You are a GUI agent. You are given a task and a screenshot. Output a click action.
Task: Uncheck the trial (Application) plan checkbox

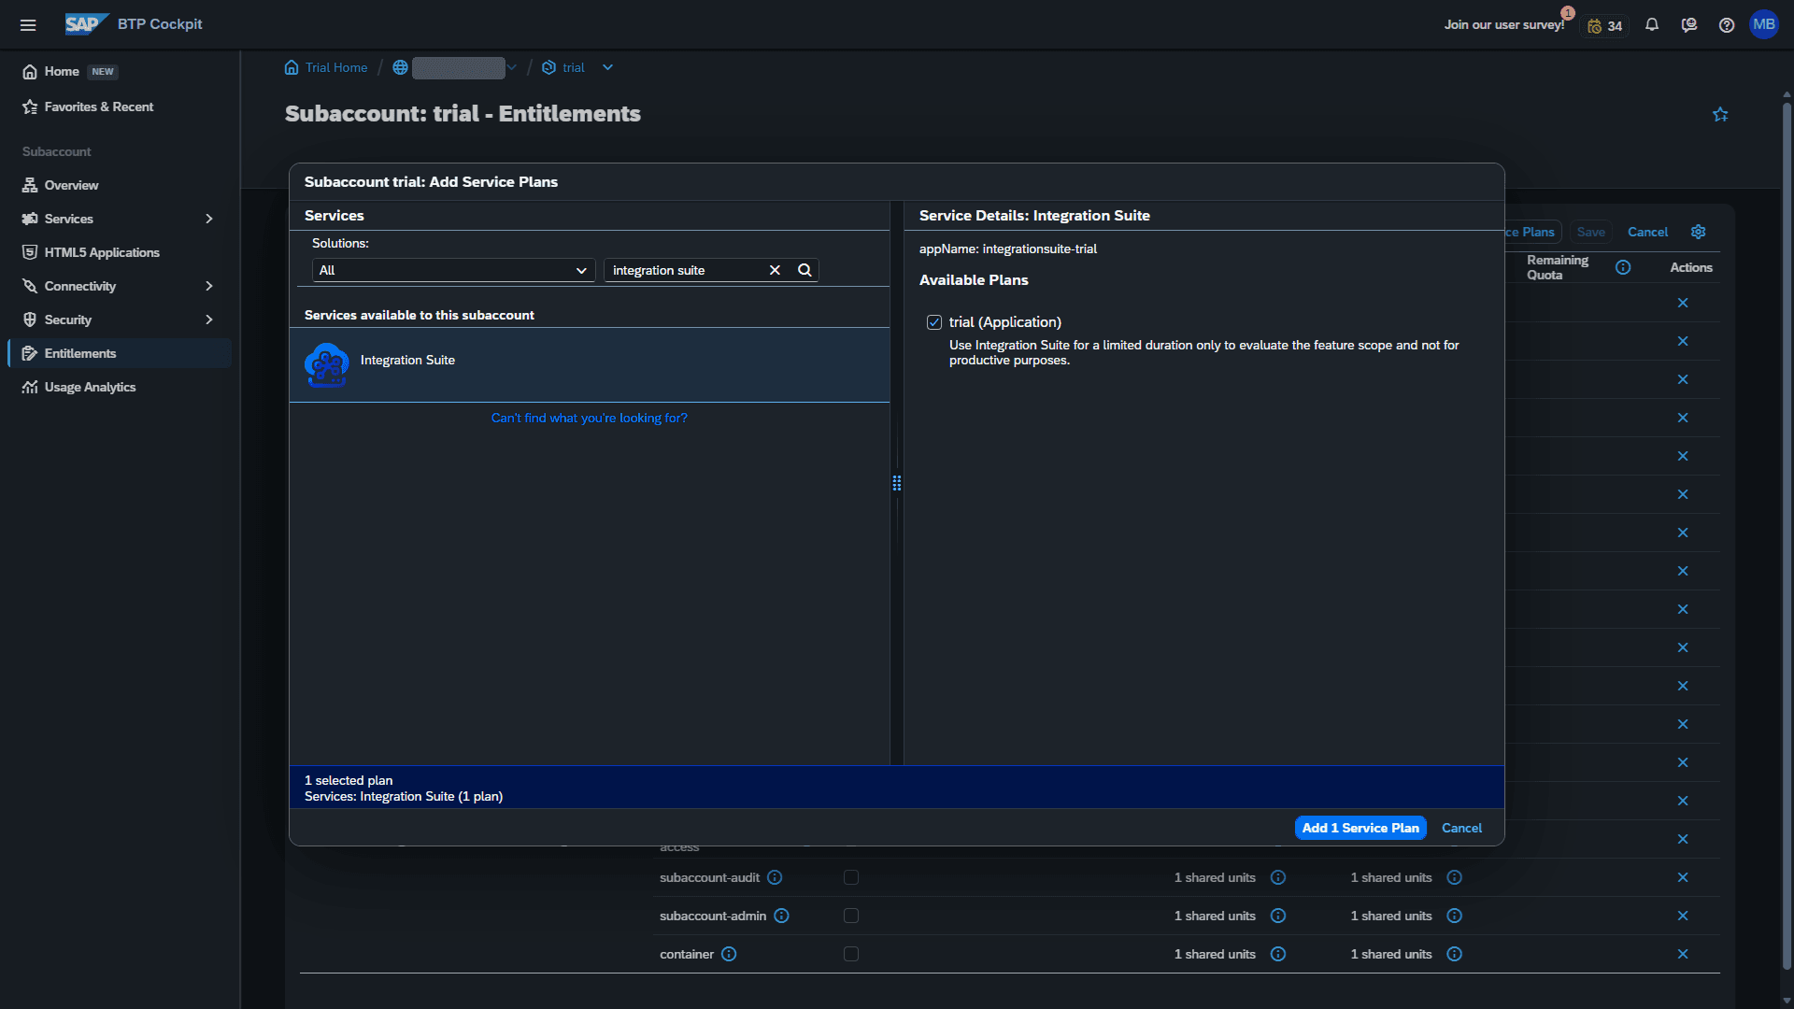point(934,322)
